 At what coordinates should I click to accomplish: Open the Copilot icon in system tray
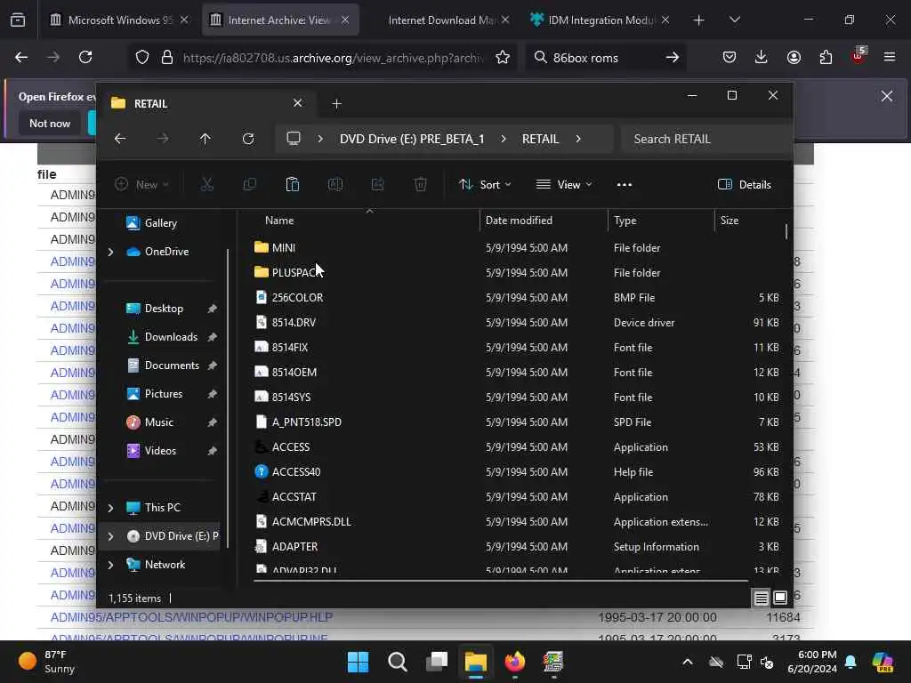click(883, 662)
